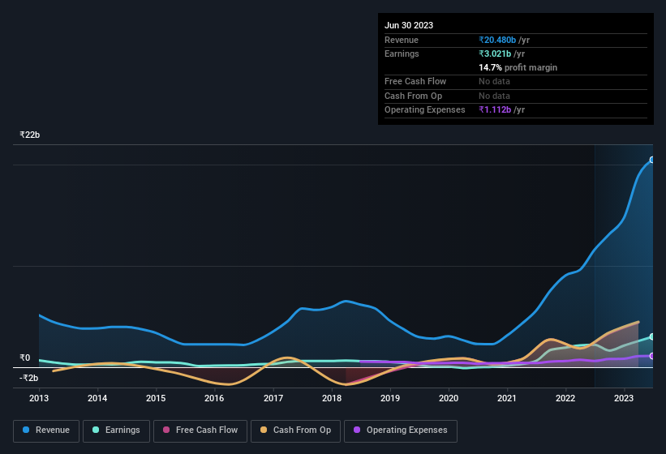Click the Revenue row label in tooltip
666x454 pixels.
pyautogui.click(x=402, y=40)
